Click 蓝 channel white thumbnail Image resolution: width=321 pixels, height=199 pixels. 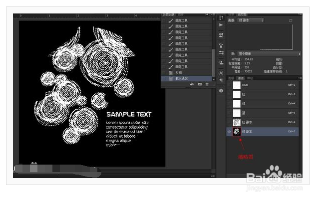click(x=237, y=113)
